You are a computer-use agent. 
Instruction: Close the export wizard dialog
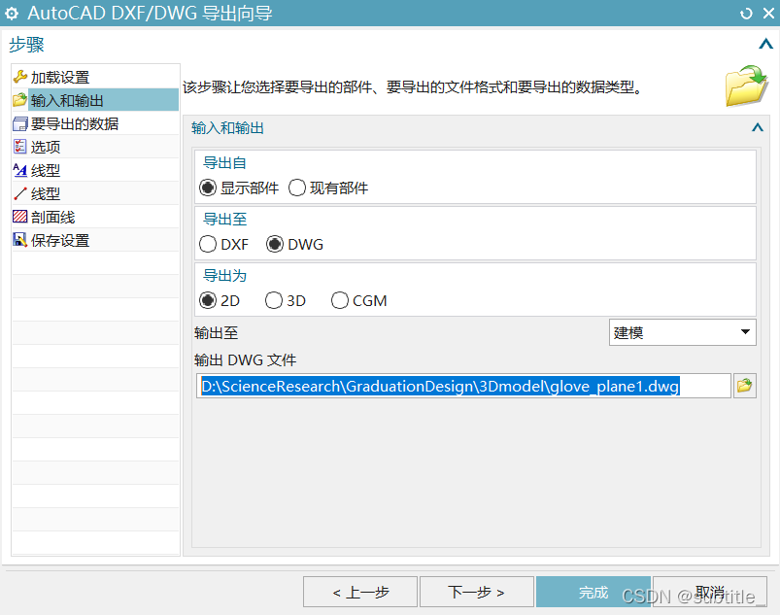click(768, 14)
